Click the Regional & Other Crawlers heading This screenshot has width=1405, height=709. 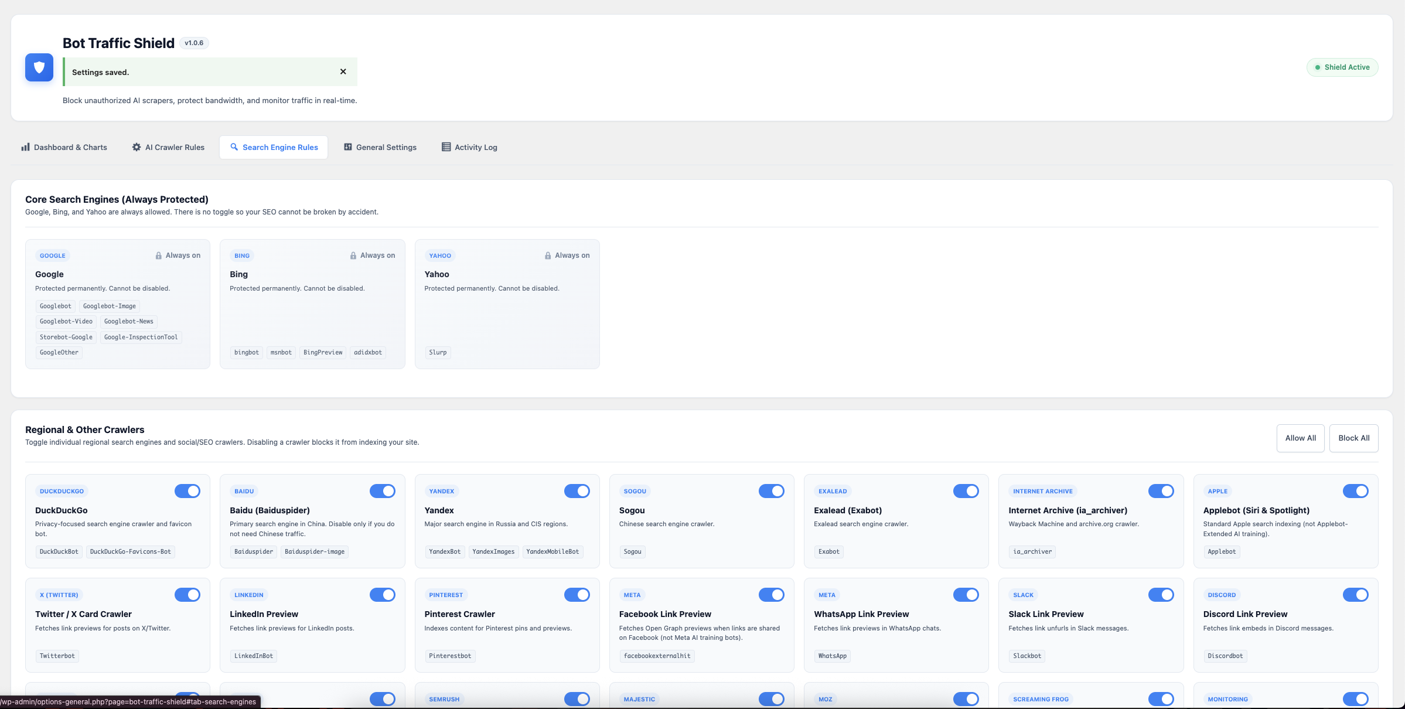[x=85, y=430]
